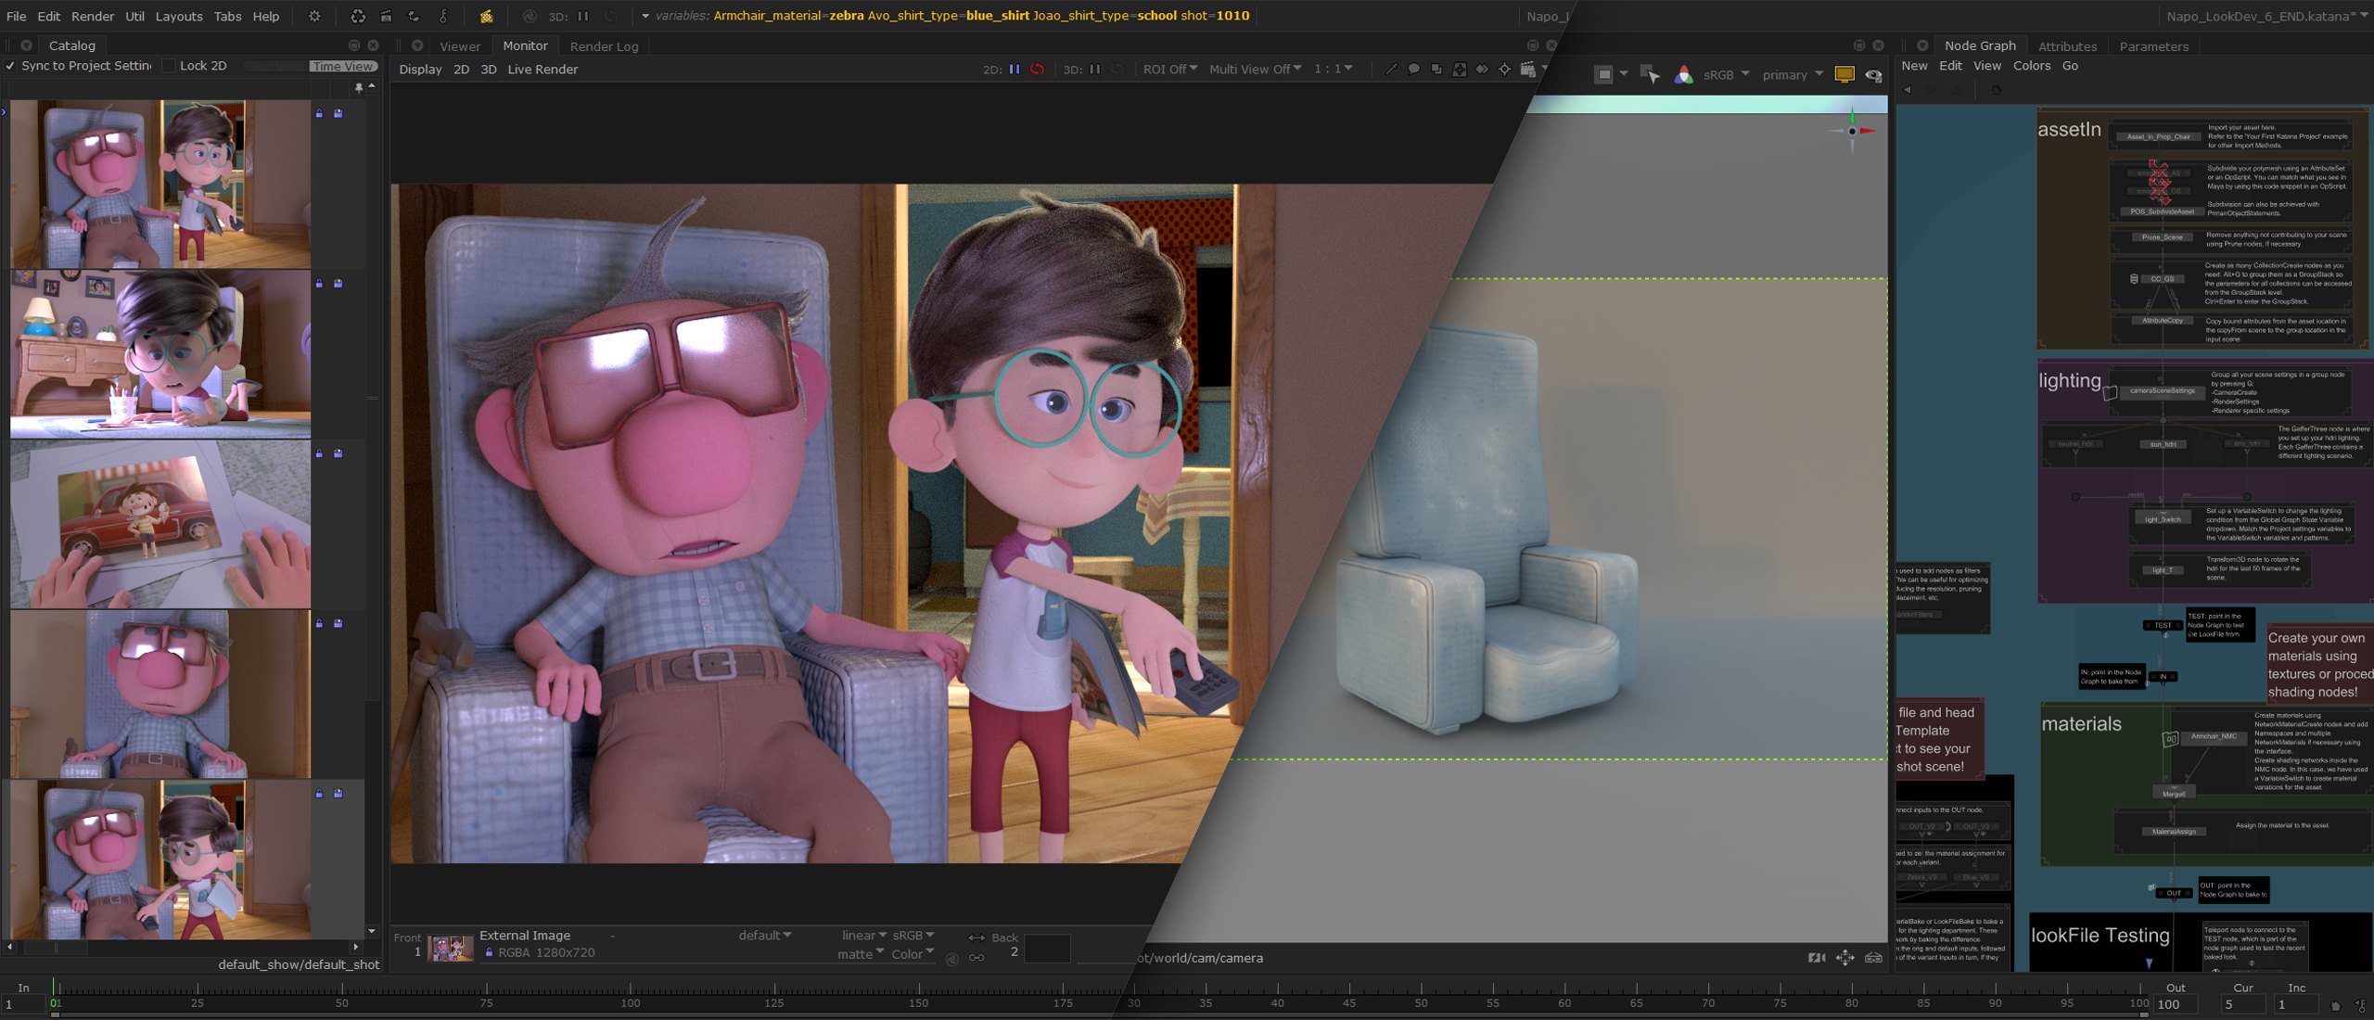Click the speech-bubble annotation icon in Monitor
This screenshot has height=1020, width=2374.
point(1413,70)
